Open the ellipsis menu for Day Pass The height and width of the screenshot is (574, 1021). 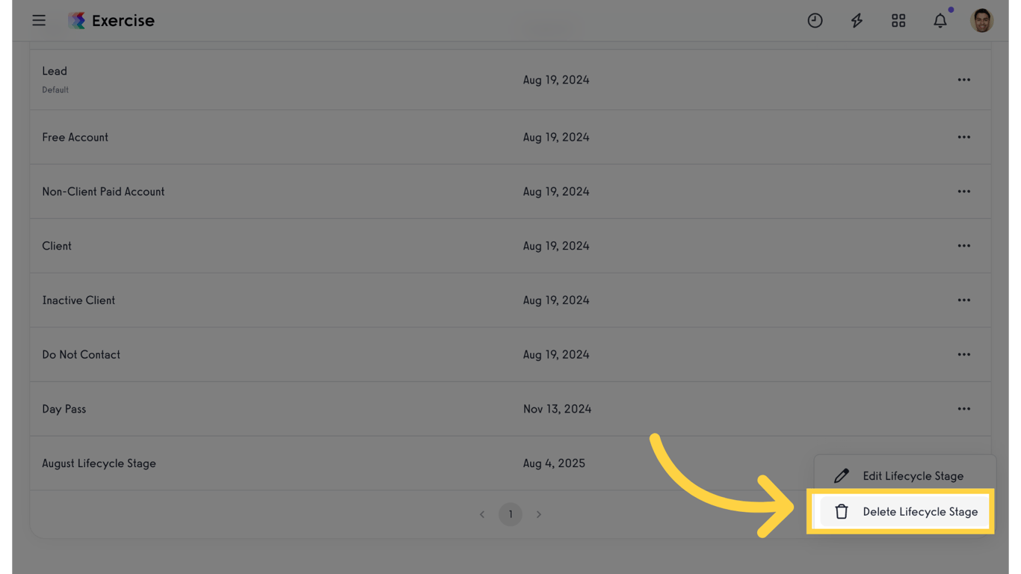point(964,409)
